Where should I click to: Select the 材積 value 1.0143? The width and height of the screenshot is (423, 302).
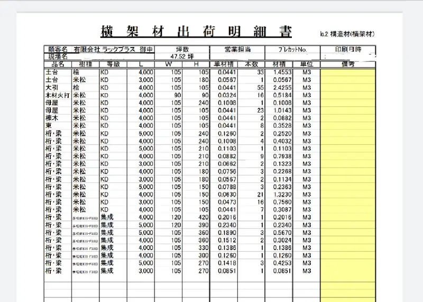[x=282, y=111]
